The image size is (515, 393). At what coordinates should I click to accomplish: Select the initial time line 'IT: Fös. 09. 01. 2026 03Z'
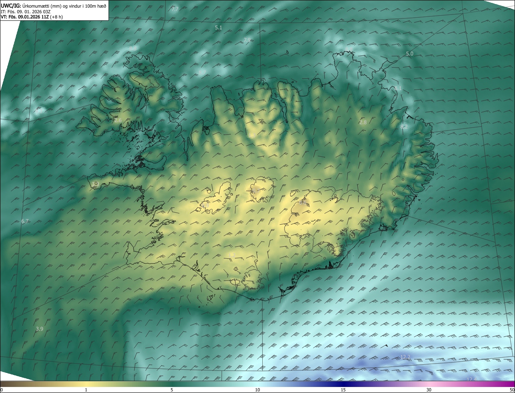tap(25, 11)
